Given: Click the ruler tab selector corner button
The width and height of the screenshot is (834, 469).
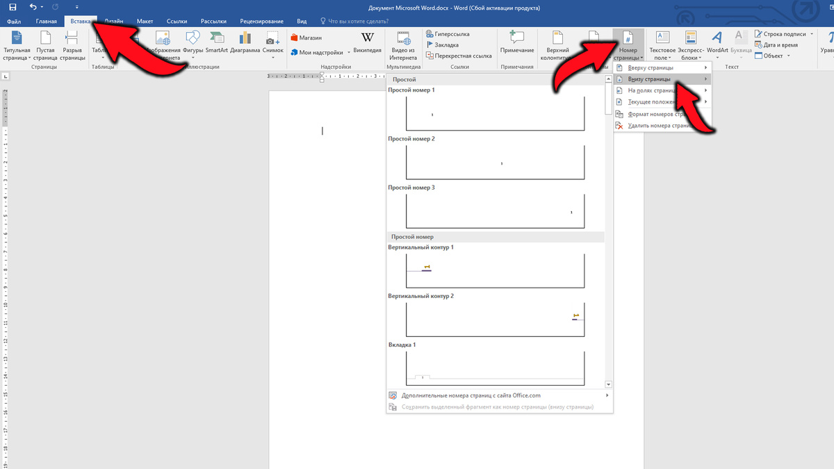Looking at the screenshot, I should (6, 76).
